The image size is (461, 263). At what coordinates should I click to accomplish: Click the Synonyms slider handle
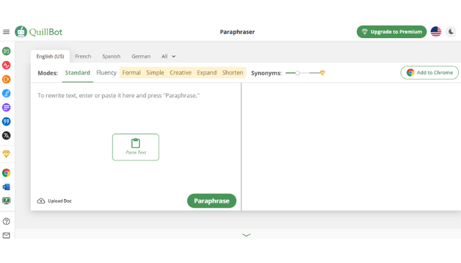pos(298,73)
